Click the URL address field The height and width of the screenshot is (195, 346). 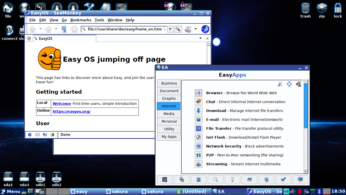(124, 29)
